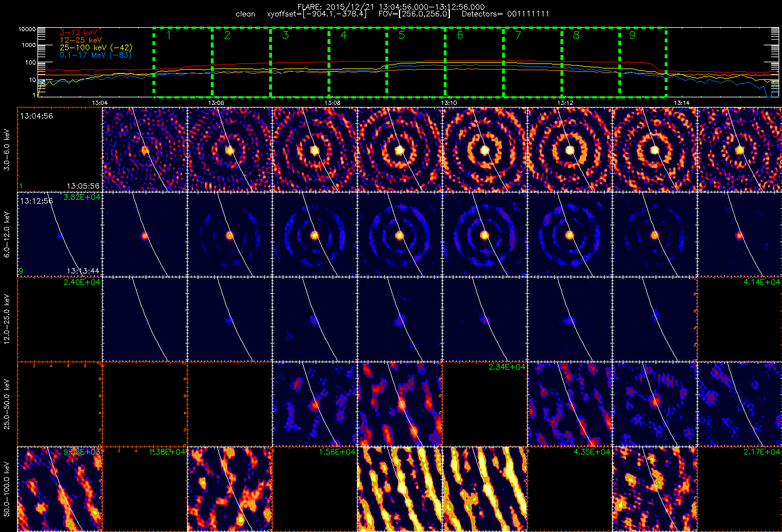Viewport: 782px width, 532px height.
Task: Open the rightmost 25.0-50.0 keV image
Action: 739,404
